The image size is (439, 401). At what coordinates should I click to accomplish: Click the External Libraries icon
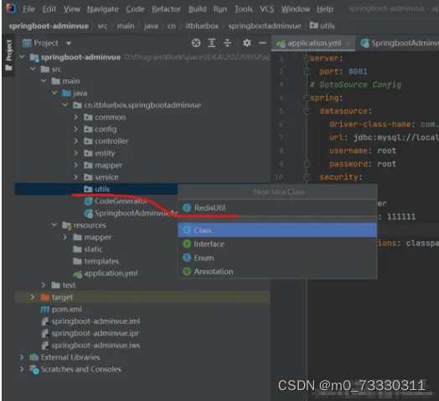[34, 357]
